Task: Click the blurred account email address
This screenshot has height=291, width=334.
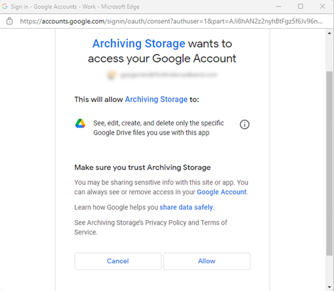Action: point(169,75)
